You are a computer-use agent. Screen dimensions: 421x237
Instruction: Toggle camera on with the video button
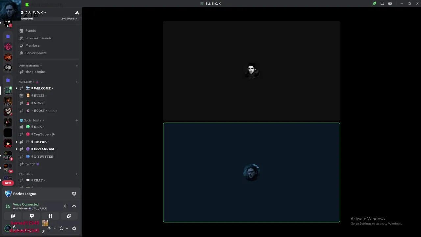(13, 216)
